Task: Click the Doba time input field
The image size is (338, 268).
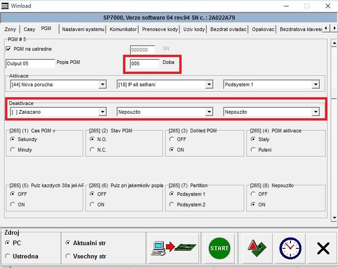Action: [x=145, y=63]
